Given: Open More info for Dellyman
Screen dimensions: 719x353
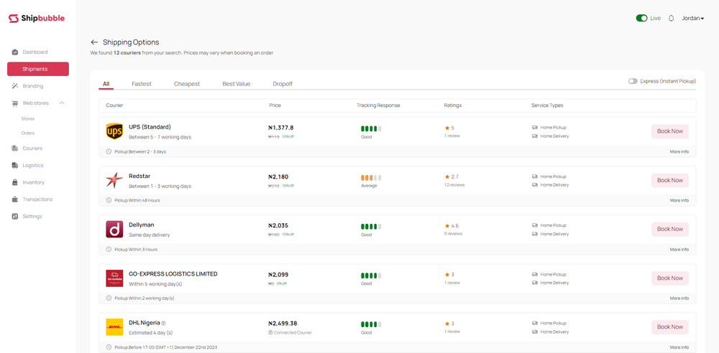Looking at the screenshot, I should (679, 250).
